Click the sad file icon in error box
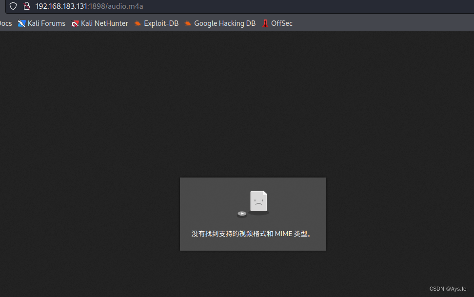 click(x=259, y=202)
